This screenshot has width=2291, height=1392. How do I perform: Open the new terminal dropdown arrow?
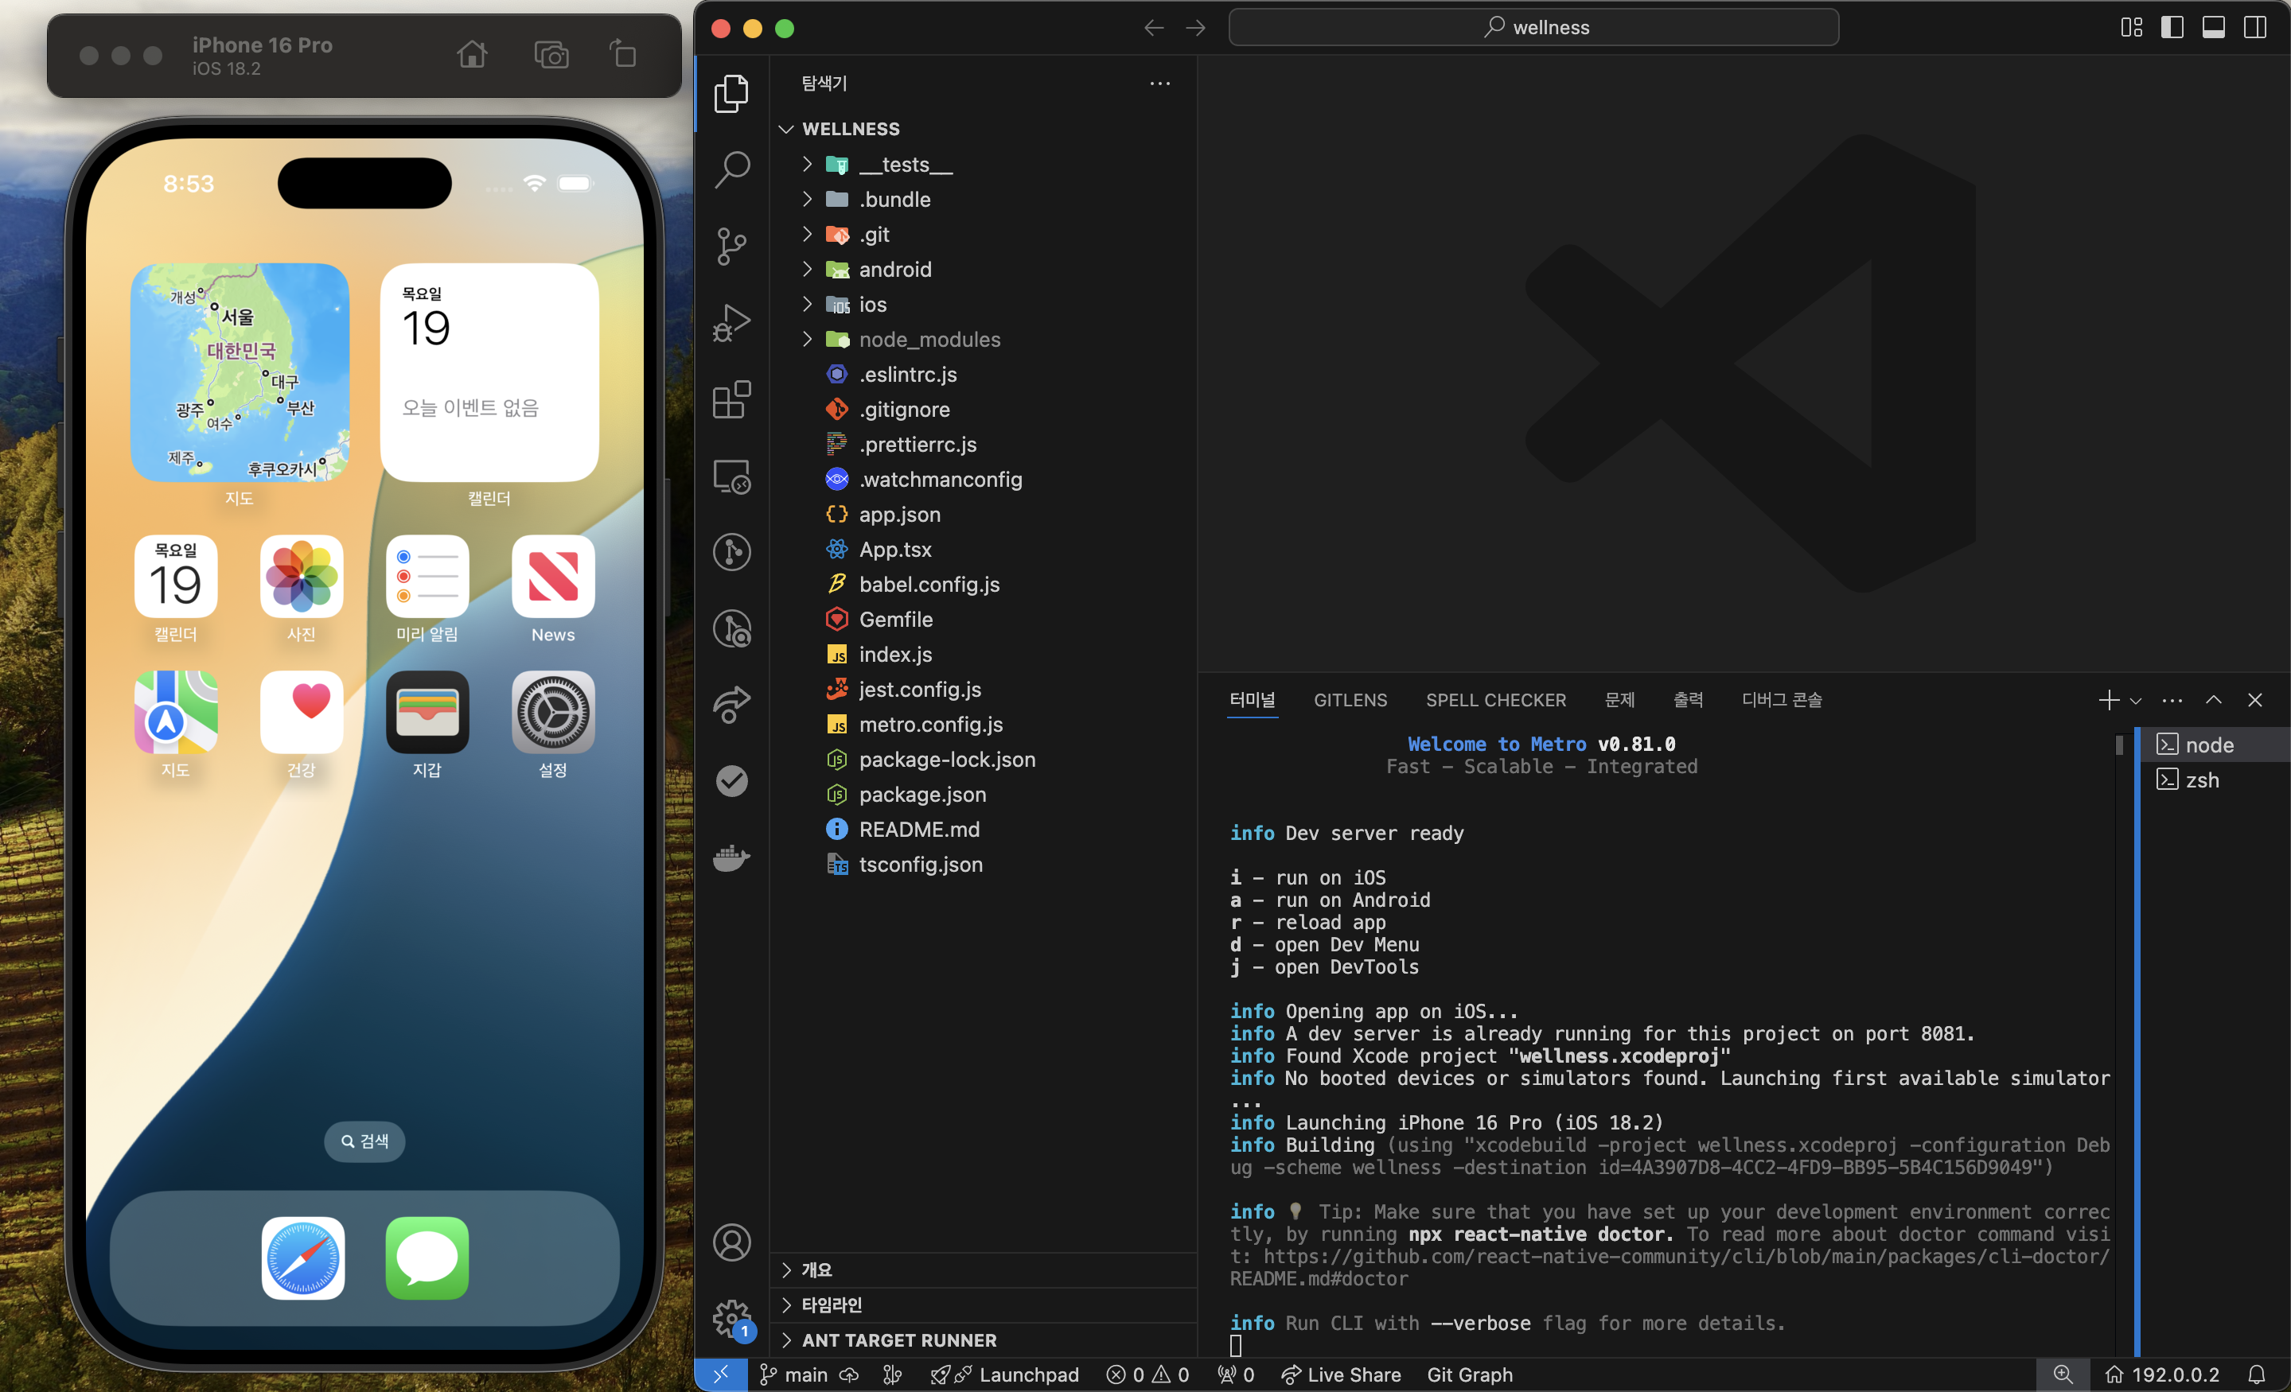pyautogui.click(x=2136, y=701)
